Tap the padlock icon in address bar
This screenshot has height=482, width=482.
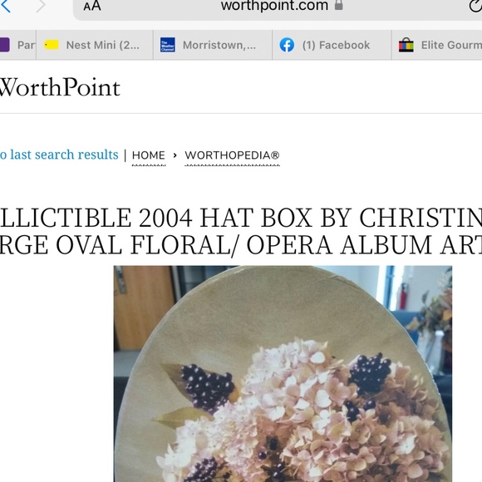(338, 5)
